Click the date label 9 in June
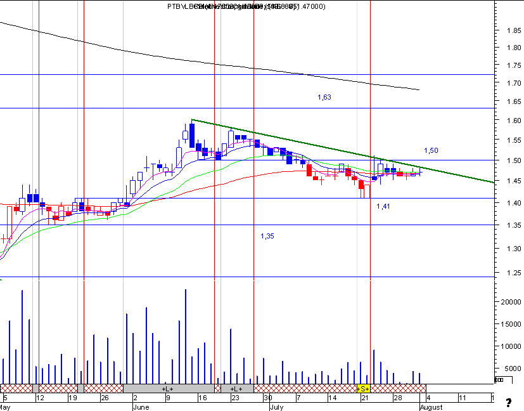 (169, 398)
